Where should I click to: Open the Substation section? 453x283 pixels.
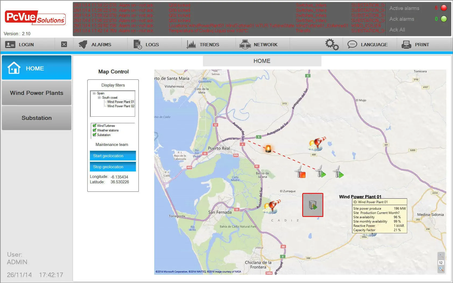(37, 118)
